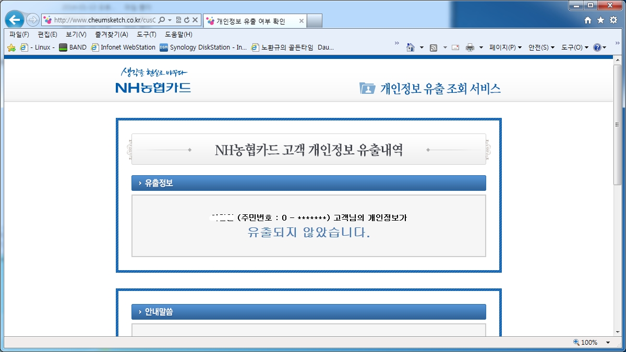This screenshot has height=352, width=626.
Task: Print the page with the printer icon
Action: coord(469,47)
